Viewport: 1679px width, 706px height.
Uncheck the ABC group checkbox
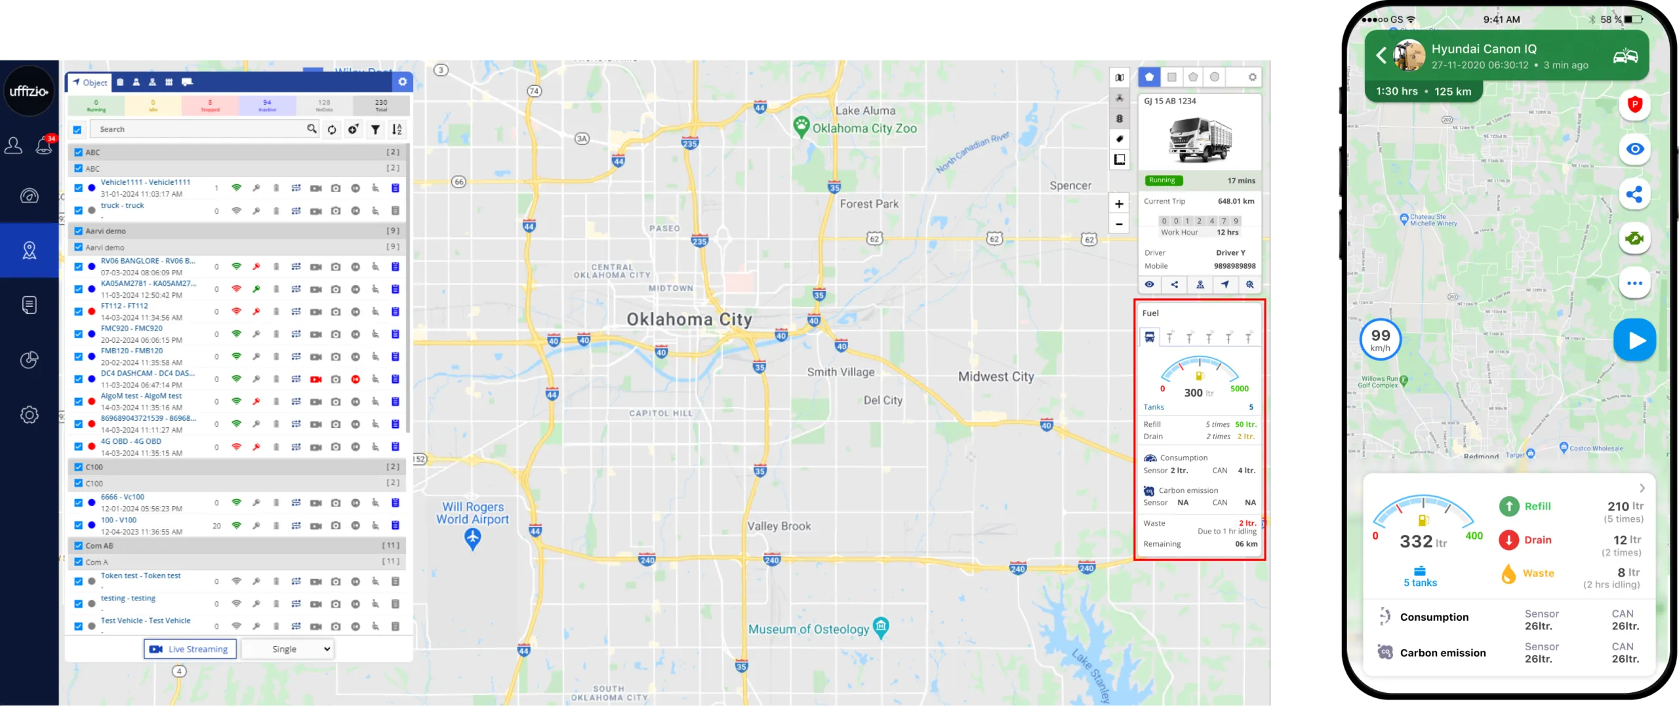[x=79, y=152]
